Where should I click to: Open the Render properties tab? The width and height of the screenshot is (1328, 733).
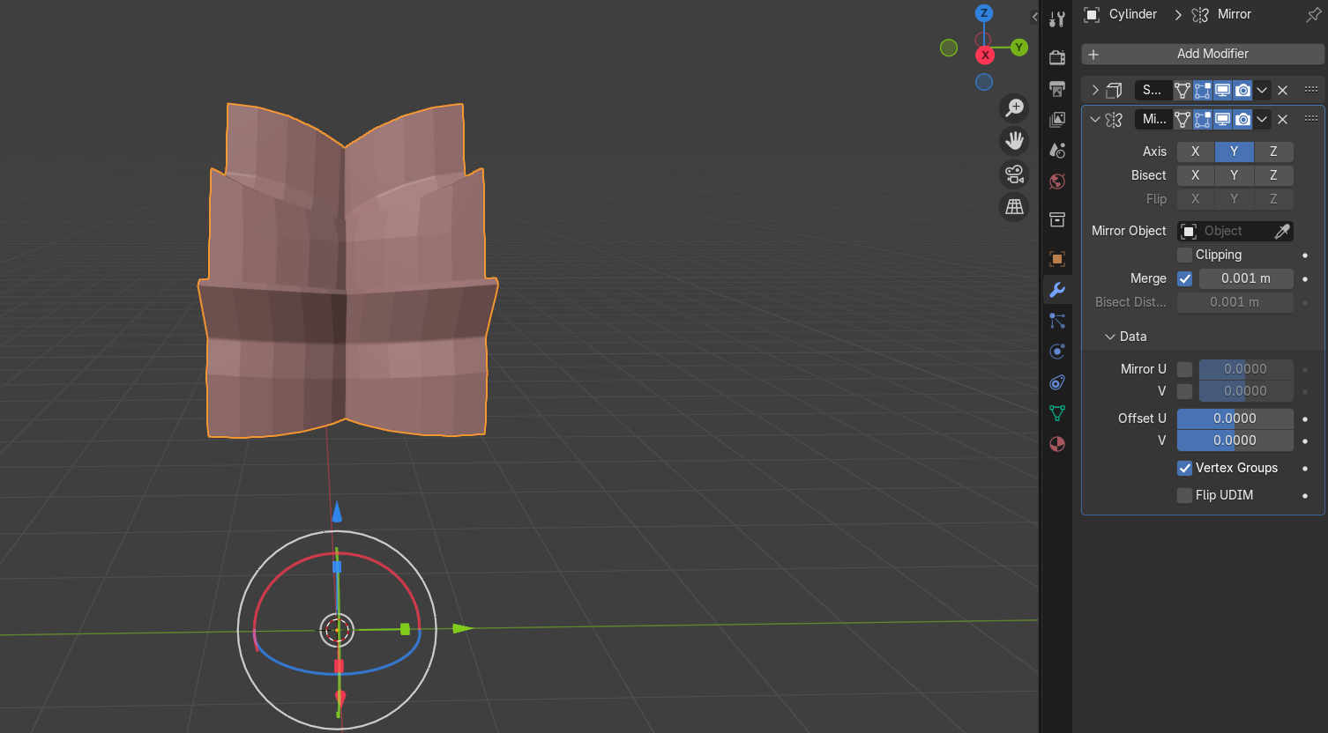coord(1056,57)
